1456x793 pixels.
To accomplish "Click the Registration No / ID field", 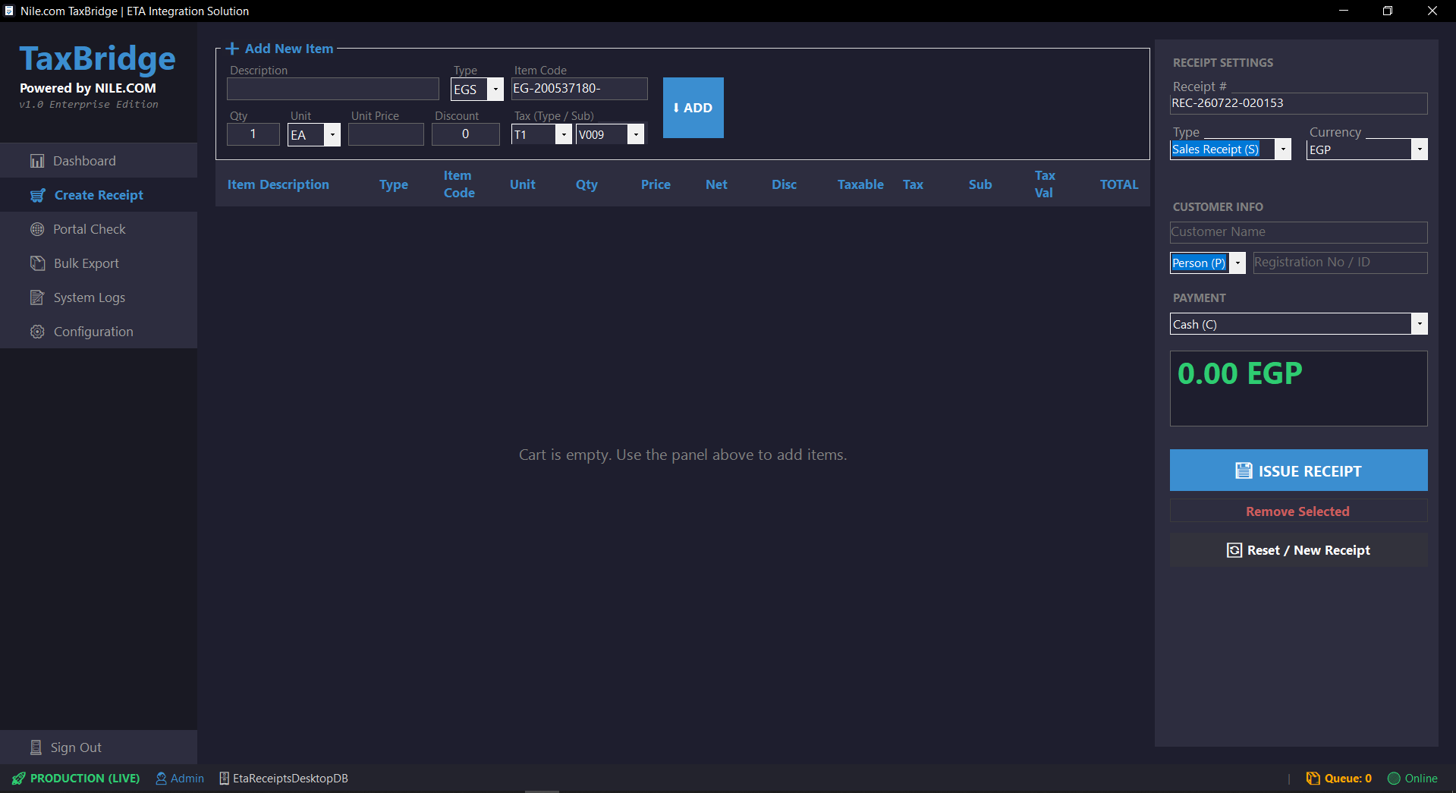I will click(1340, 263).
